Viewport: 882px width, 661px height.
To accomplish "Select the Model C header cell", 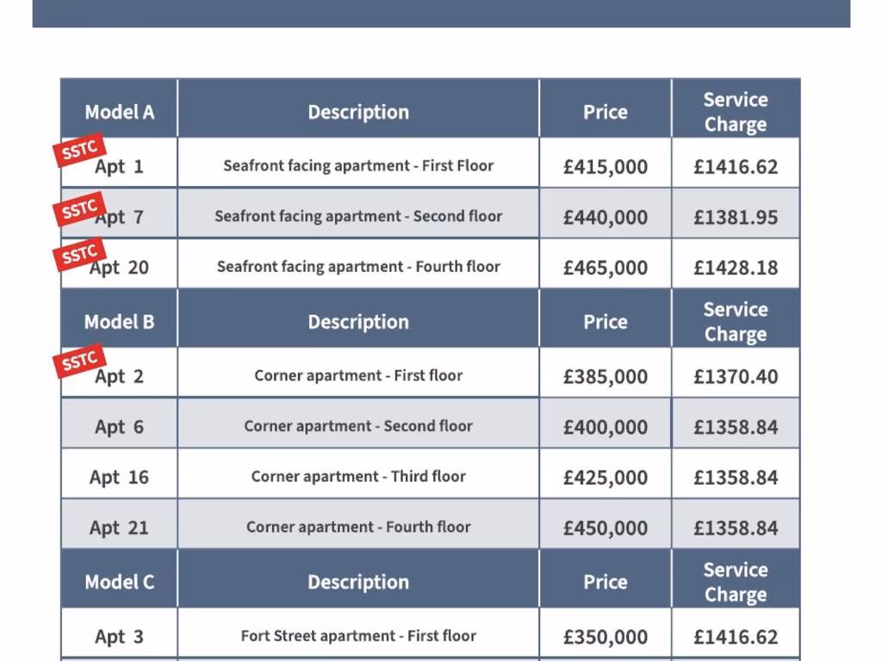I will point(119,582).
